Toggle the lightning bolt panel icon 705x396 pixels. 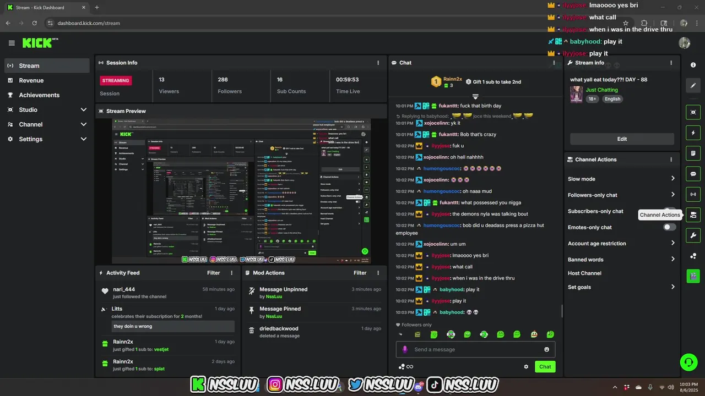tap(693, 133)
